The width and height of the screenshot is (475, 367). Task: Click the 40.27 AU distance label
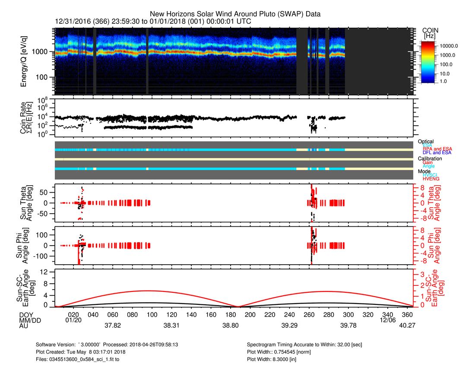[407, 326]
